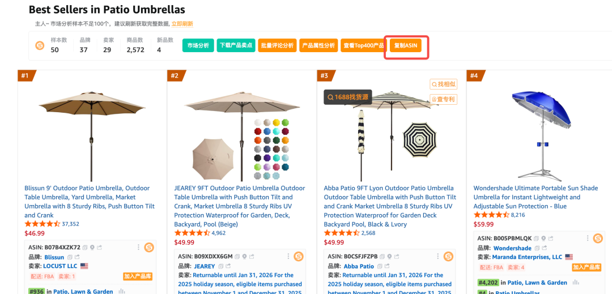
Task: Click the orange S icon on JEAREY card
Action: click(299, 256)
